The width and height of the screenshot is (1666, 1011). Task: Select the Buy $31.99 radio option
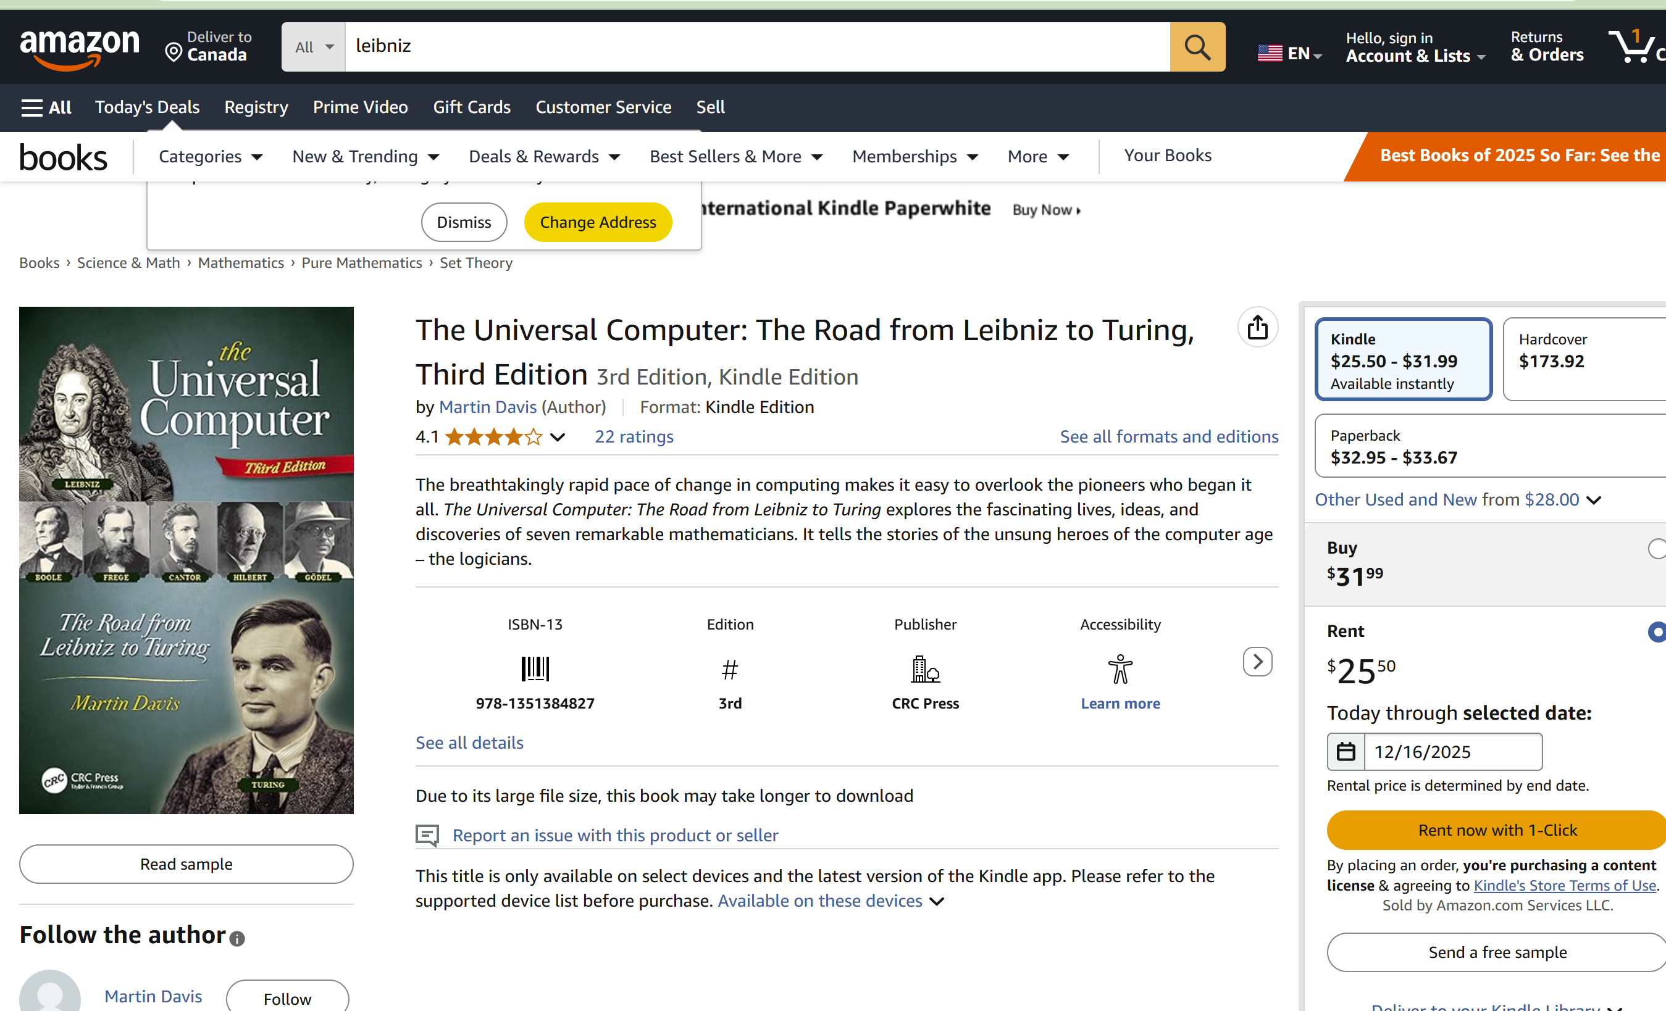1657,549
